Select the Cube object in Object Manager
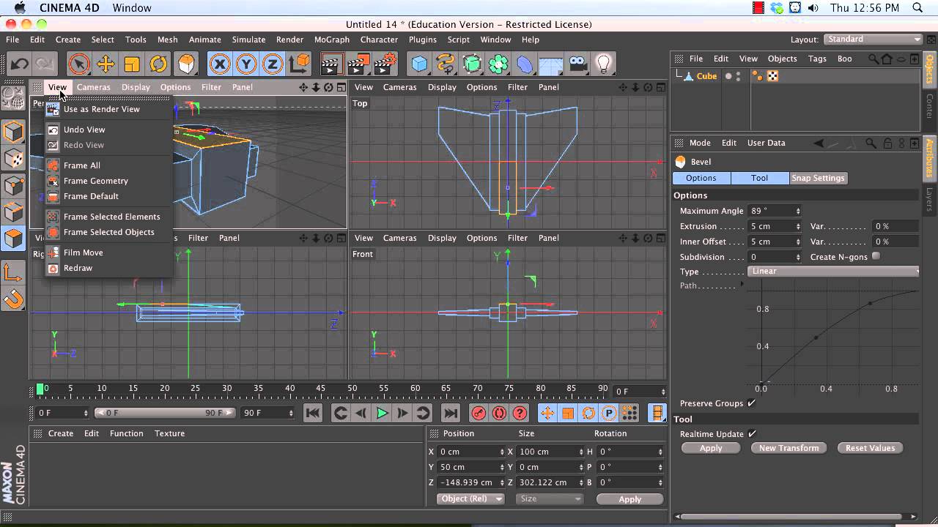 [x=706, y=76]
